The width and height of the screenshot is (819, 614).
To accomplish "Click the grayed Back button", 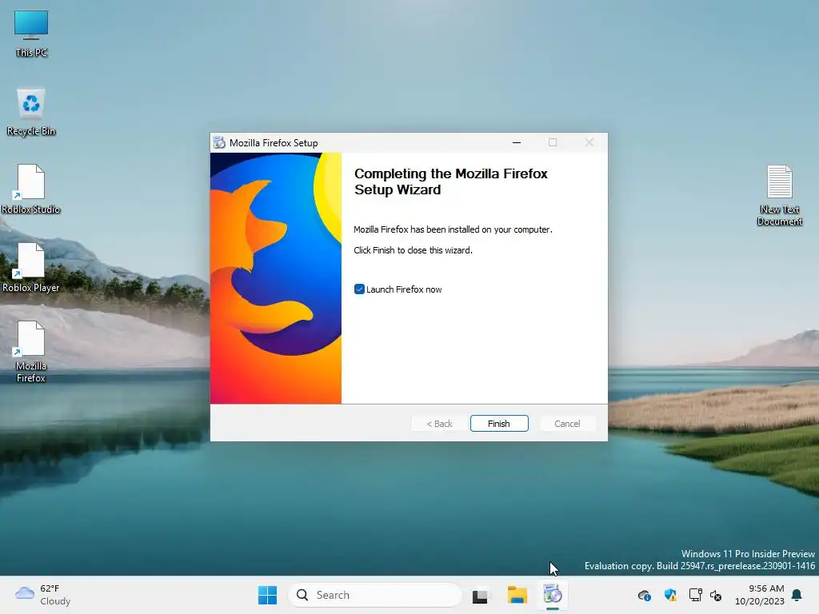I will (x=439, y=424).
